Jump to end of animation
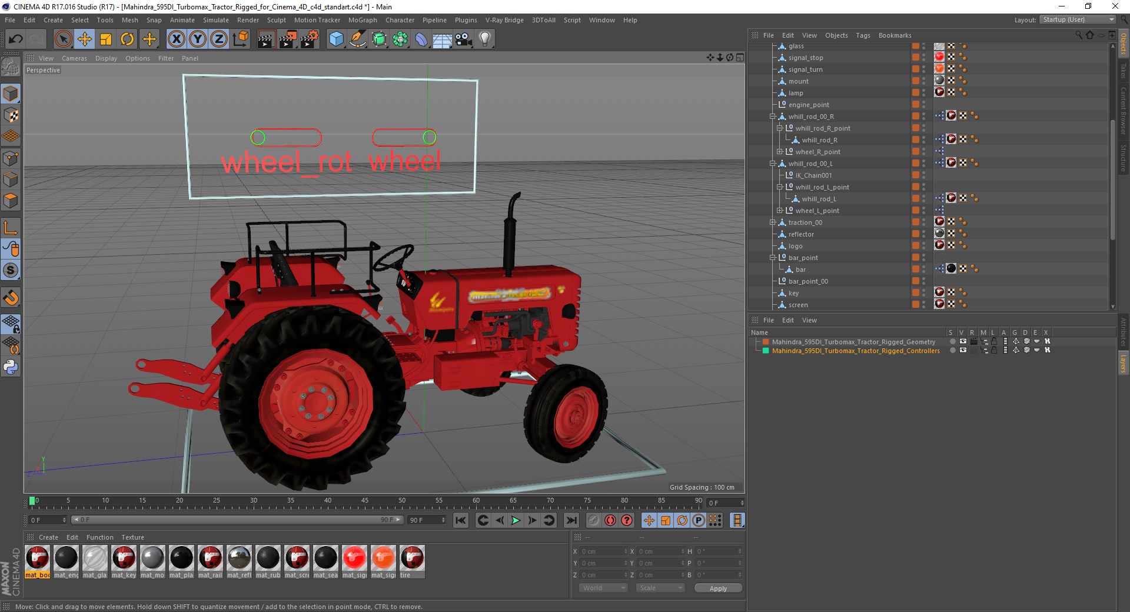This screenshot has height=612, width=1130. (571, 520)
